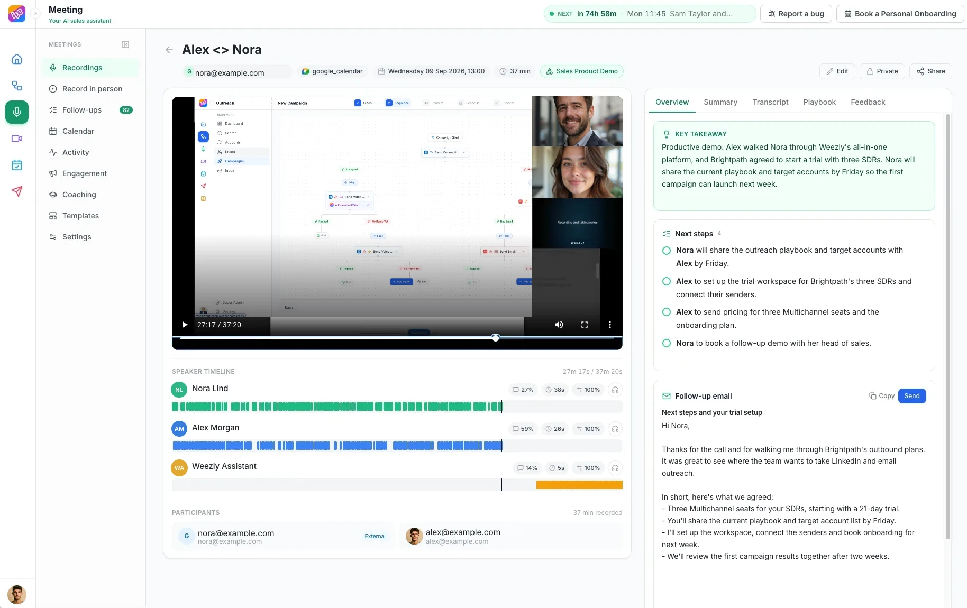
Task: Go back with the left arrow
Action: click(x=169, y=50)
